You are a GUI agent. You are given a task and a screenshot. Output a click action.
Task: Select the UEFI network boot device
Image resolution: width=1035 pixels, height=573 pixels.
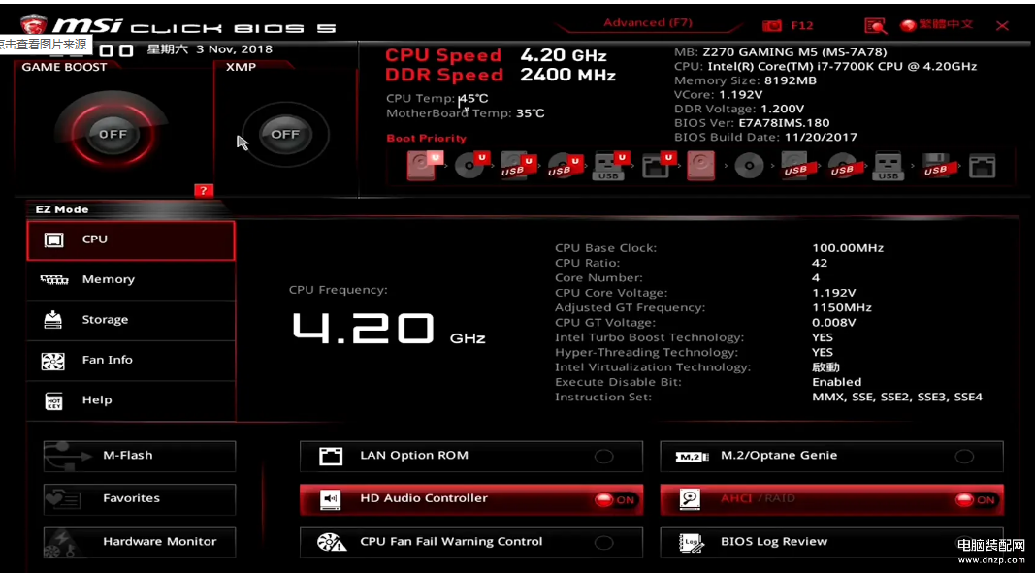click(659, 165)
